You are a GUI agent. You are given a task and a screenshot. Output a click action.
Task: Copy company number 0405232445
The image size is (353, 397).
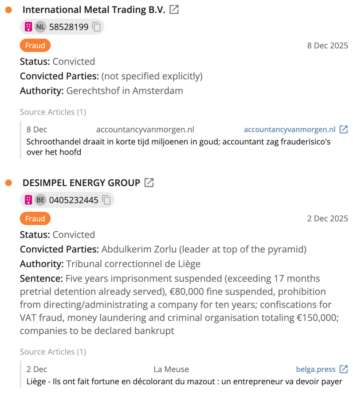pyautogui.click(x=106, y=200)
